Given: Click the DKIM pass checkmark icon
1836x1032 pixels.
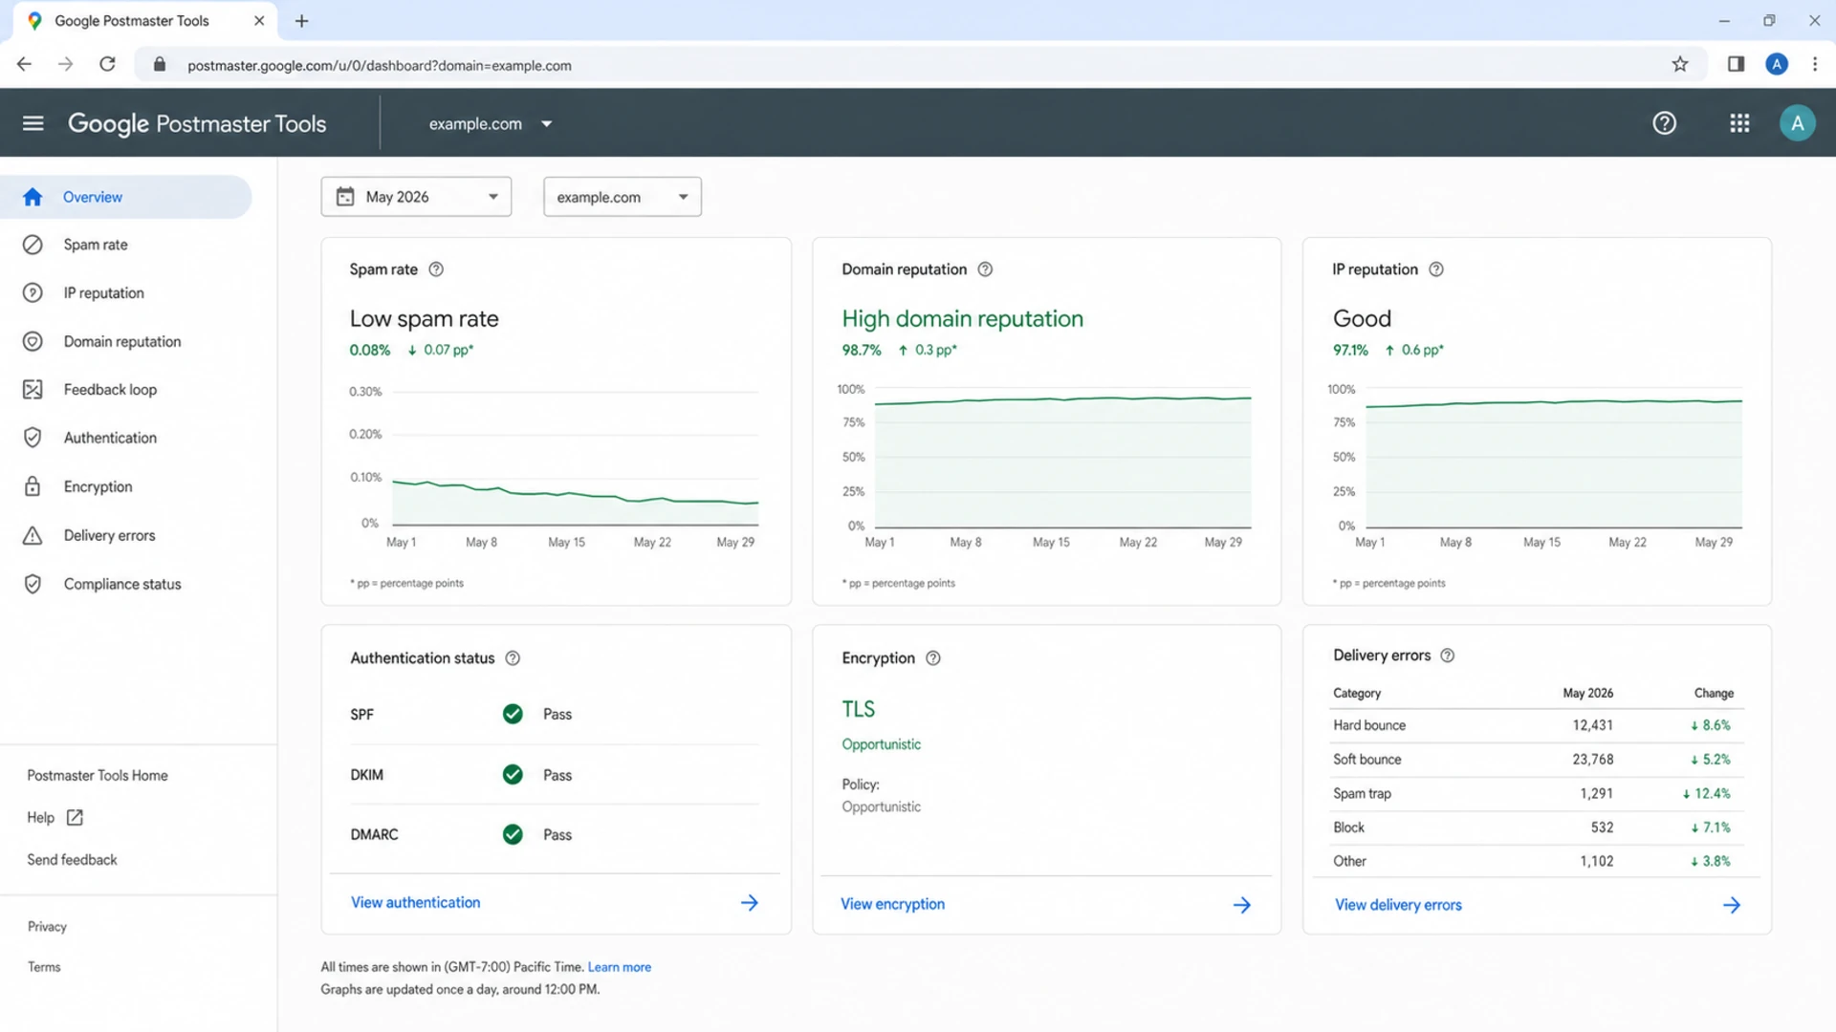Looking at the screenshot, I should click(x=513, y=775).
